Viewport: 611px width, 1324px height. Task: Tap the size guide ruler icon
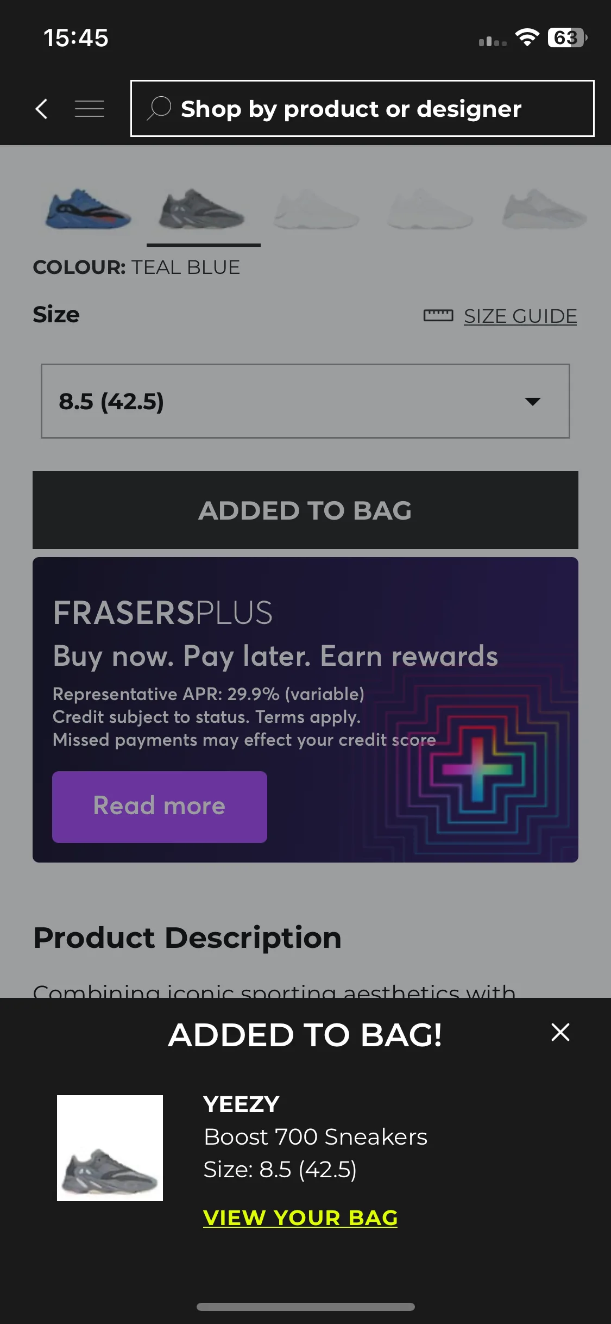438,315
